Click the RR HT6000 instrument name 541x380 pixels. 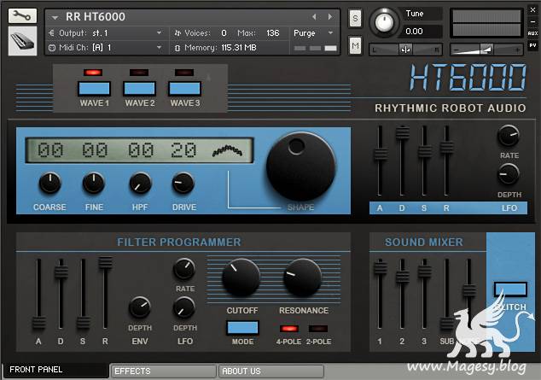(x=96, y=16)
